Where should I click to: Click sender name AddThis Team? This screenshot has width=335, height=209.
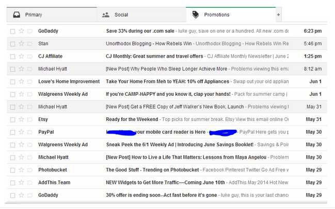click(x=54, y=182)
